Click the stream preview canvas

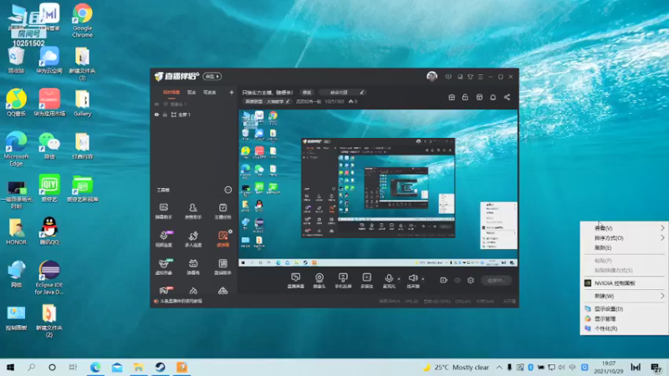pos(378,189)
